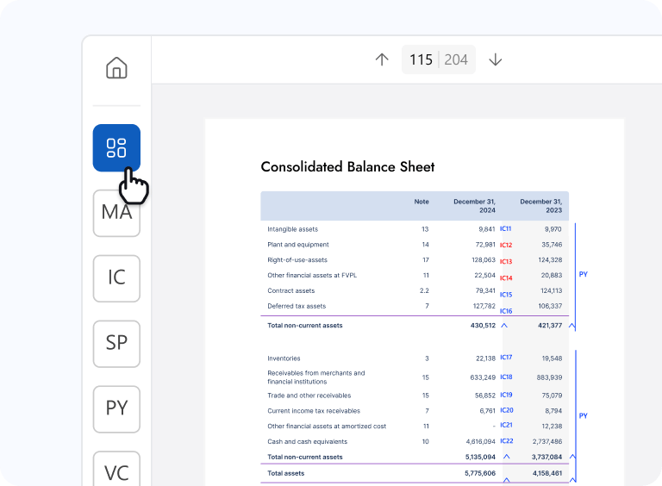Screen dimensions: 662x486
Task: Click the upper PY bracket label
Action: (x=584, y=274)
